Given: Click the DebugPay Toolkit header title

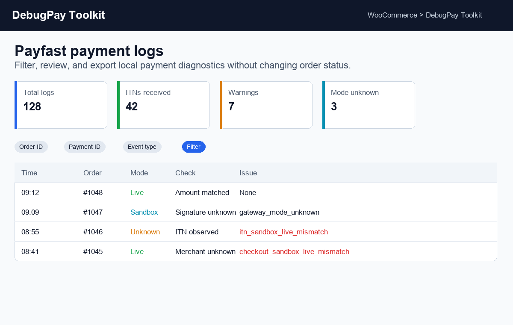Looking at the screenshot, I should (x=59, y=15).
